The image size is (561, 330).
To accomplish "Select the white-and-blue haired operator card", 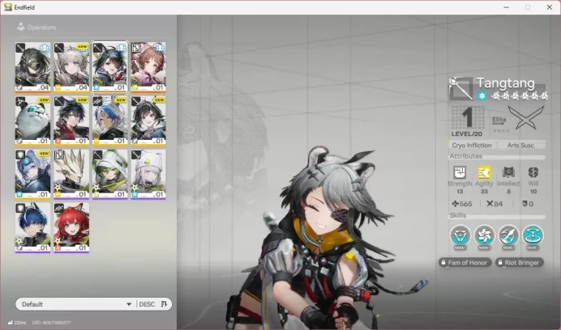I will [109, 121].
